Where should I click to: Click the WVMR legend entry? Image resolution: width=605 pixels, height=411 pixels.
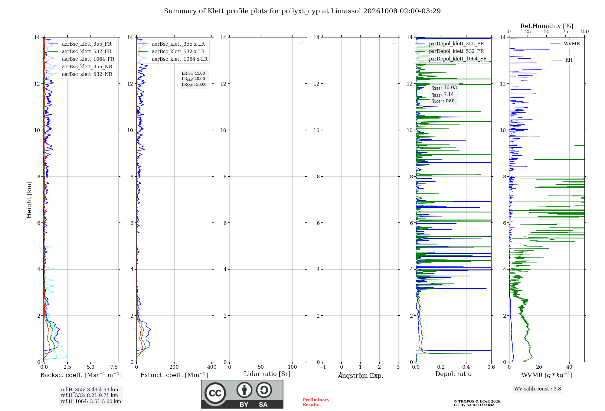tap(565, 44)
